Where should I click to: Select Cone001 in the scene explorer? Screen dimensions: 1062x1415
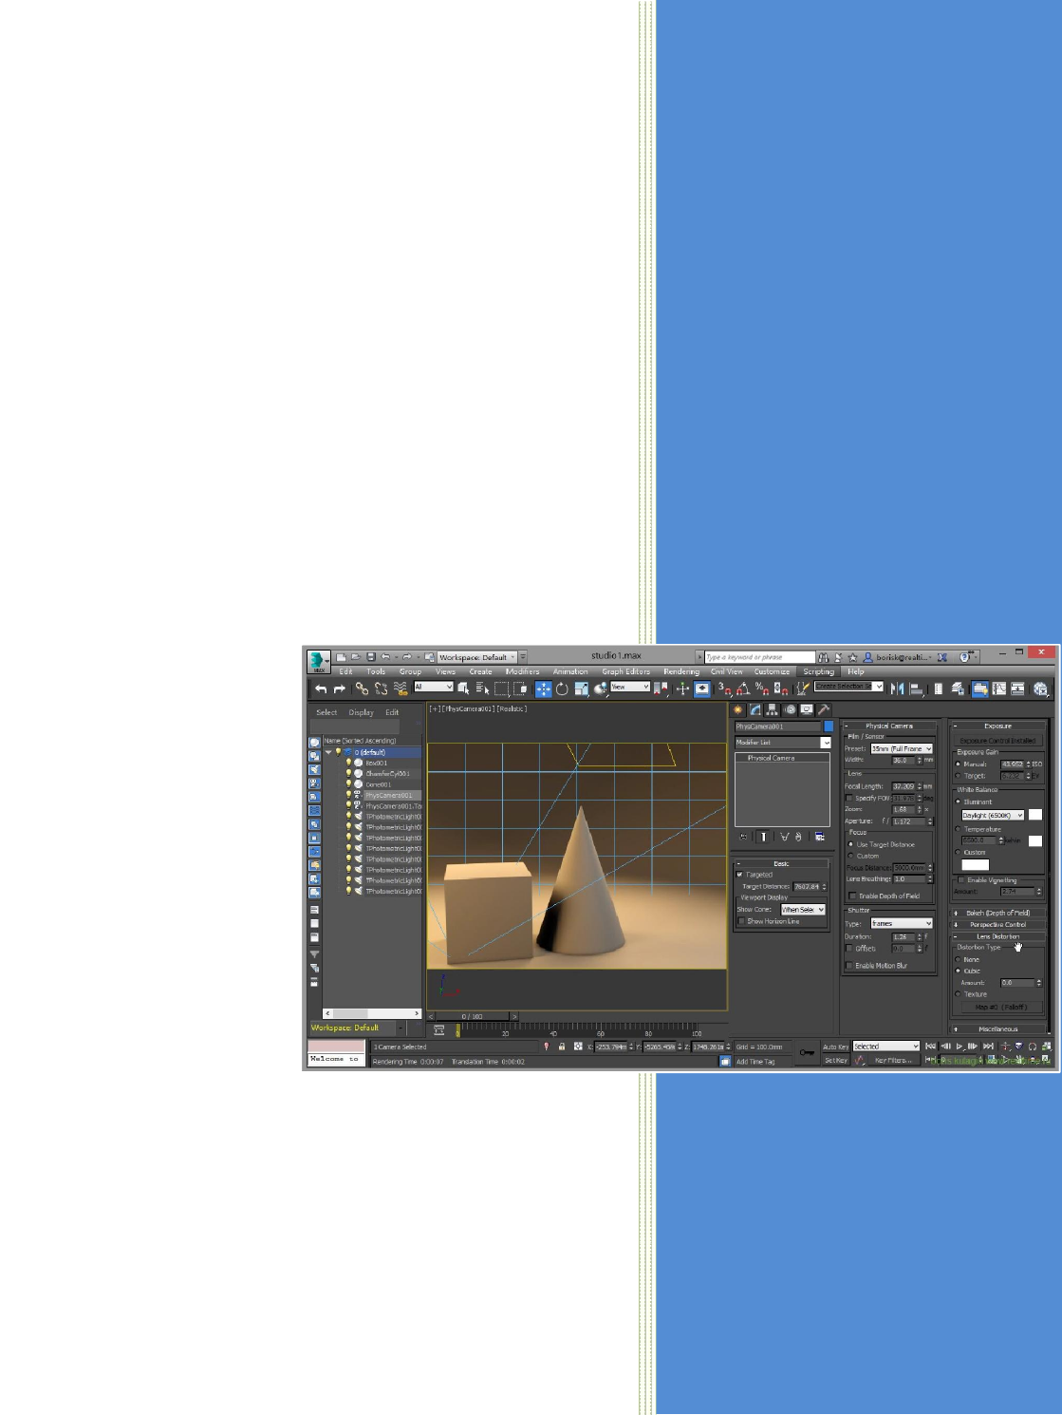pyautogui.click(x=378, y=784)
